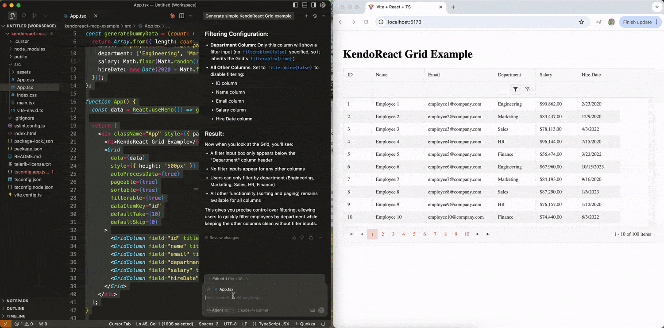Image resolution: width=664 pixels, height=328 pixels.
Task: Select the Source Control icon
Action: pyautogui.click(x=34, y=15)
